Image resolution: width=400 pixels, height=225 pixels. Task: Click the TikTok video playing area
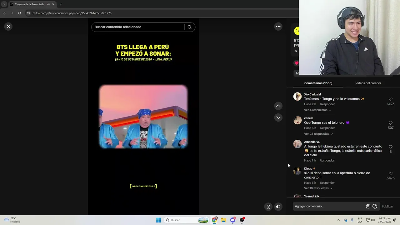143,117
